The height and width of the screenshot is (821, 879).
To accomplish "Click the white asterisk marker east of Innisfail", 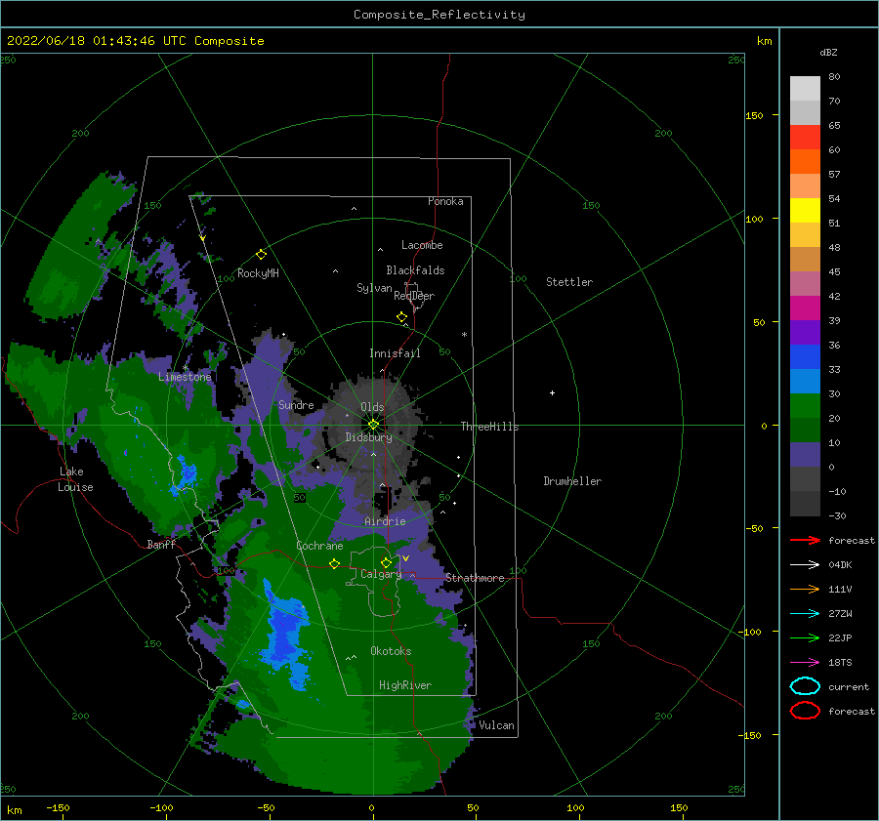I will click(x=464, y=335).
